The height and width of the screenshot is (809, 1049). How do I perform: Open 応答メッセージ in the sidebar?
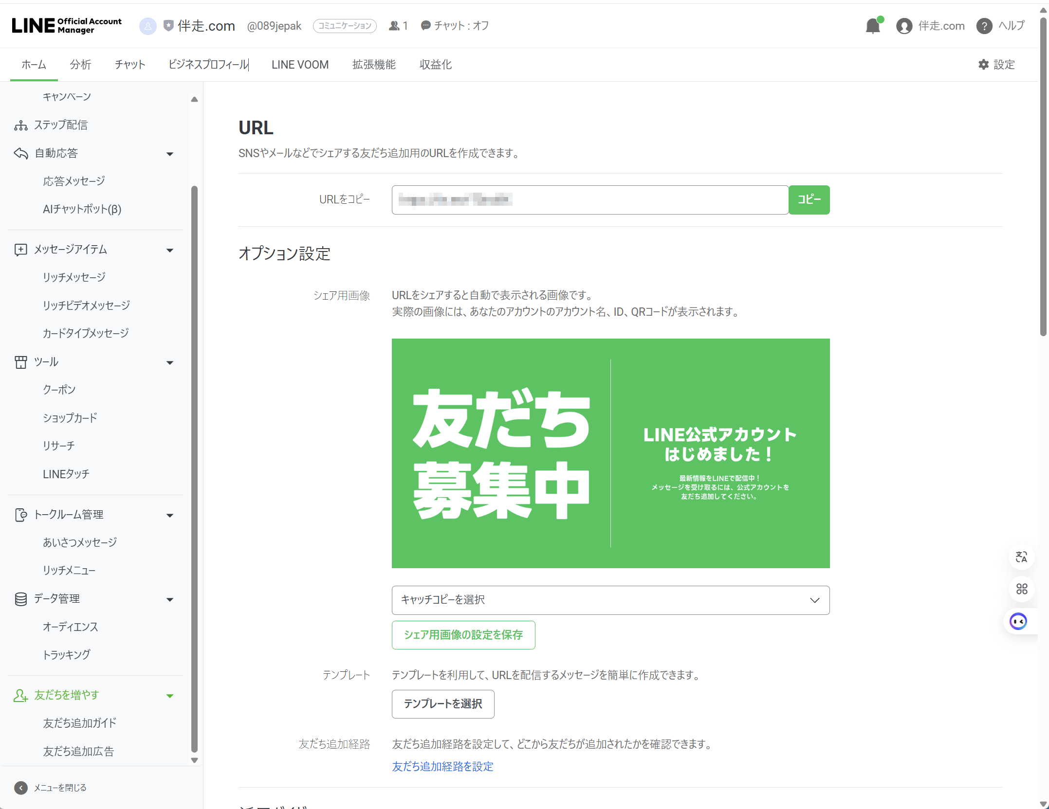coord(74,181)
